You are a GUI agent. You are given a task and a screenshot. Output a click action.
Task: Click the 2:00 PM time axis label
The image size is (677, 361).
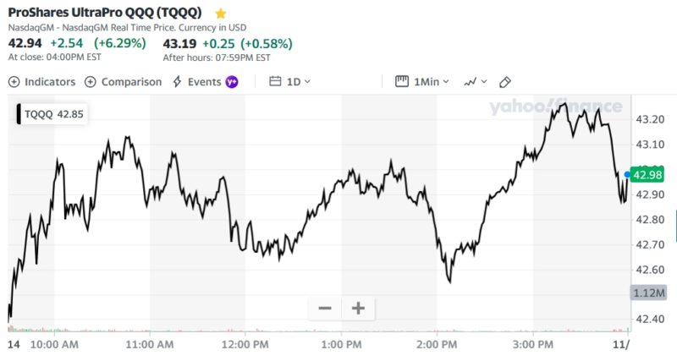[439, 345]
